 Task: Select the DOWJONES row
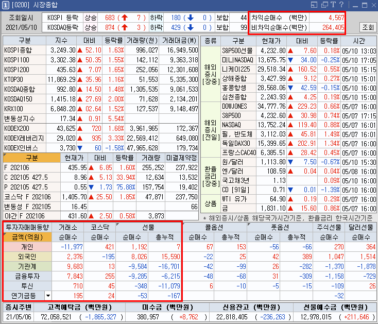tap(299, 106)
